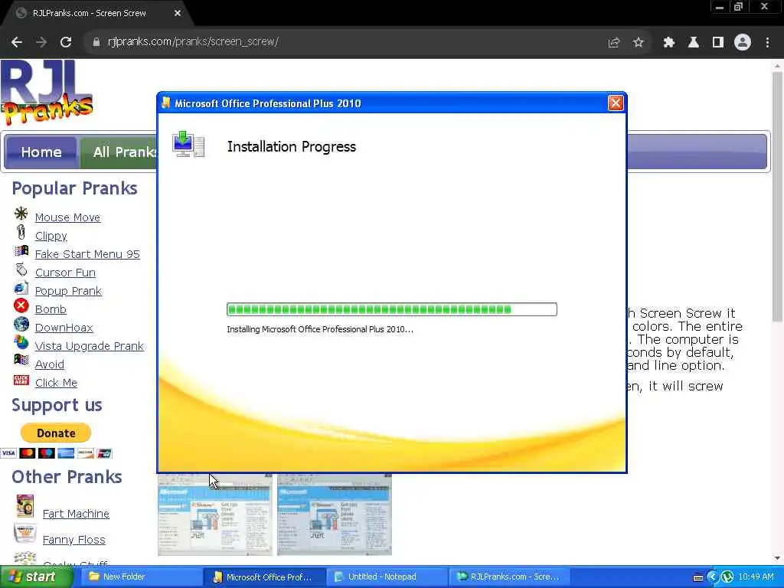The image size is (784, 588).
Task: Go back using the browser back arrow
Action: tap(17, 42)
